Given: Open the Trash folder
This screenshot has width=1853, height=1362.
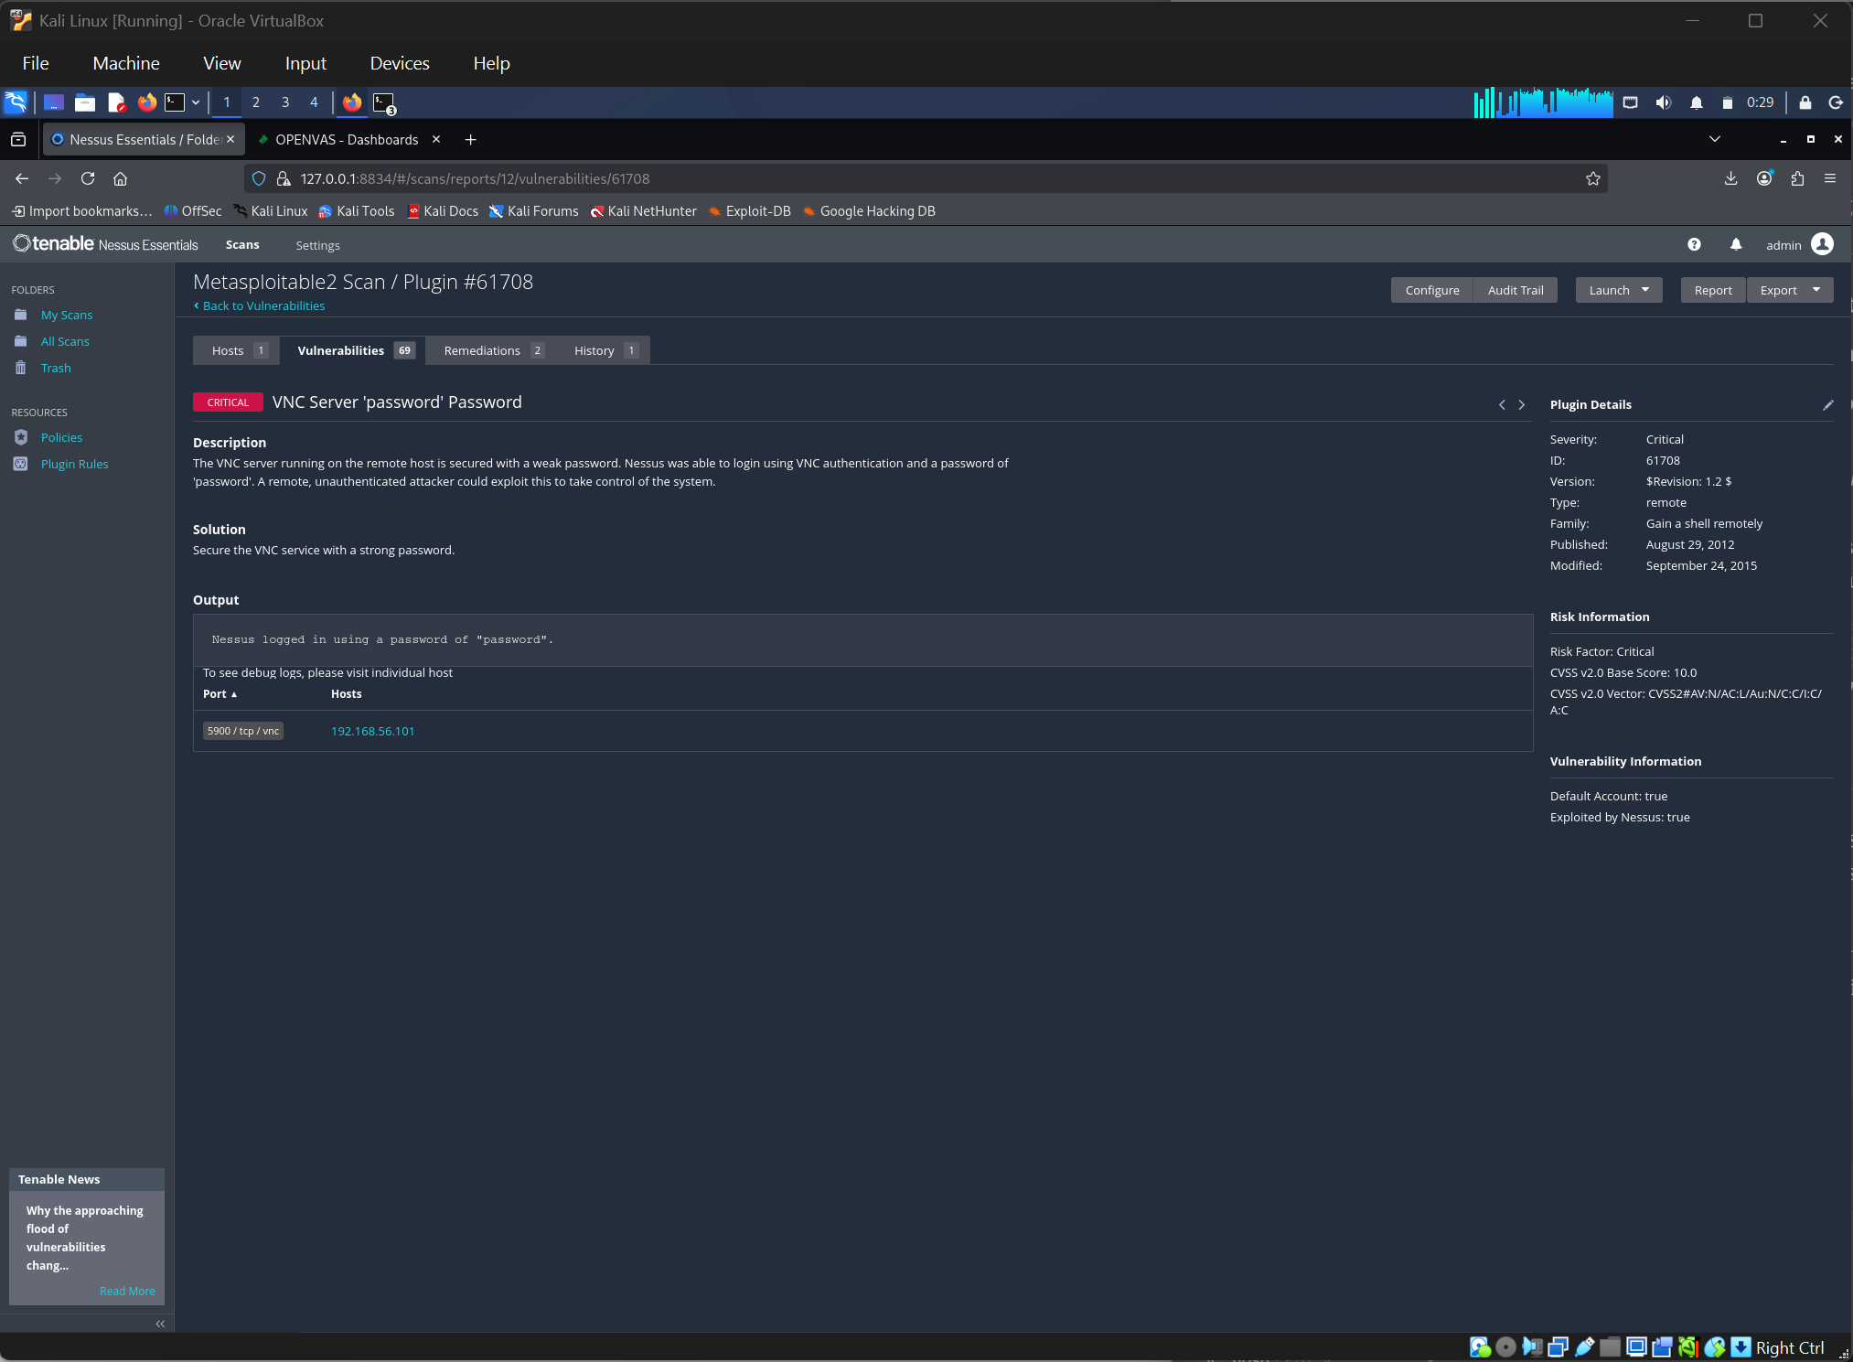Looking at the screenshot, I should click(x=56, y=368).
